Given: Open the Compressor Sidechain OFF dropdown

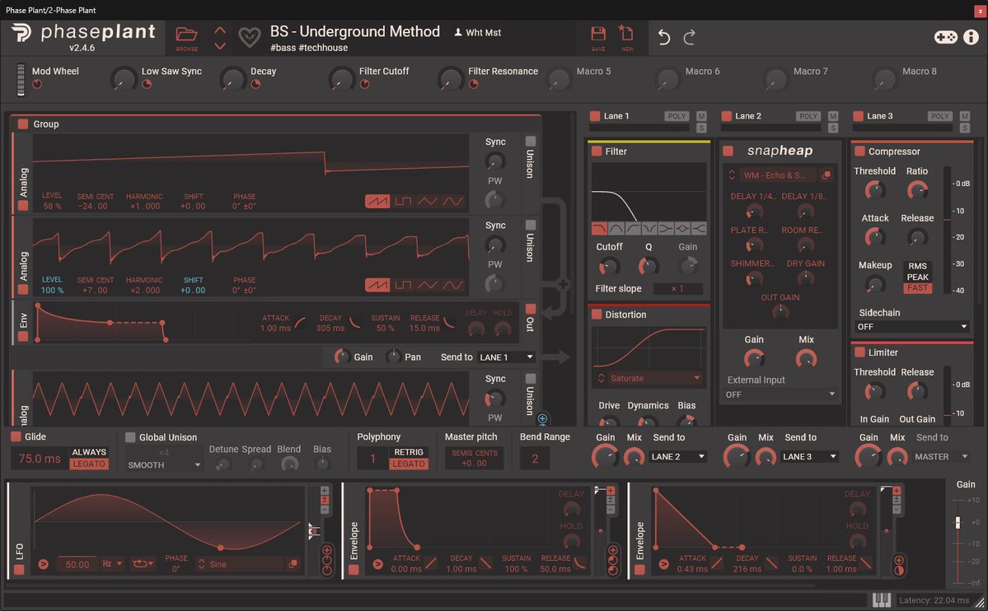Looking at the screenshot, I should pyautogui.click(x=911, y=326).
